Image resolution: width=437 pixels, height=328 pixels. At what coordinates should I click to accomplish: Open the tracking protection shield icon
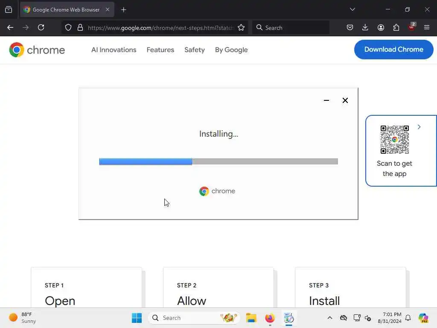pos(68,27)
